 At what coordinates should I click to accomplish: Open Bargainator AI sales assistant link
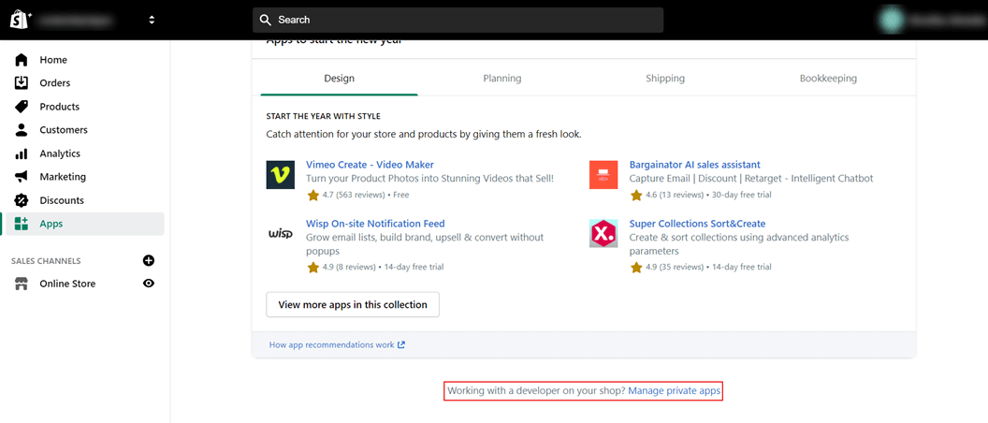(695, 165)
